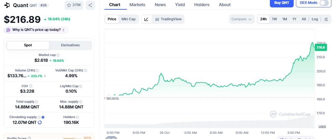Click the share icon button
Viewport: 332px width, 139px height.
[x=90, y=5]
